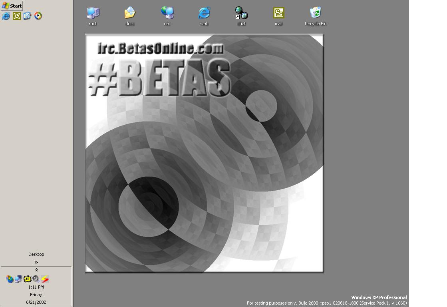
Task: Open the Start menu
Action: (12, 6)
